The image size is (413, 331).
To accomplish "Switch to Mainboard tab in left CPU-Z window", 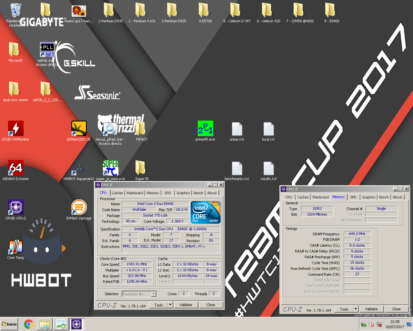I will point(135,193).
